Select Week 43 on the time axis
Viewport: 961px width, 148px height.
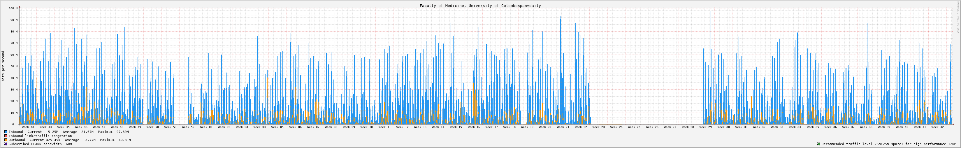tap(28, 127)
